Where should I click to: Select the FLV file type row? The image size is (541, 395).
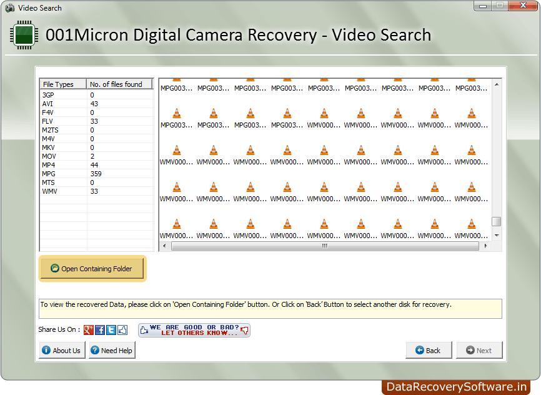coord(97,121)
